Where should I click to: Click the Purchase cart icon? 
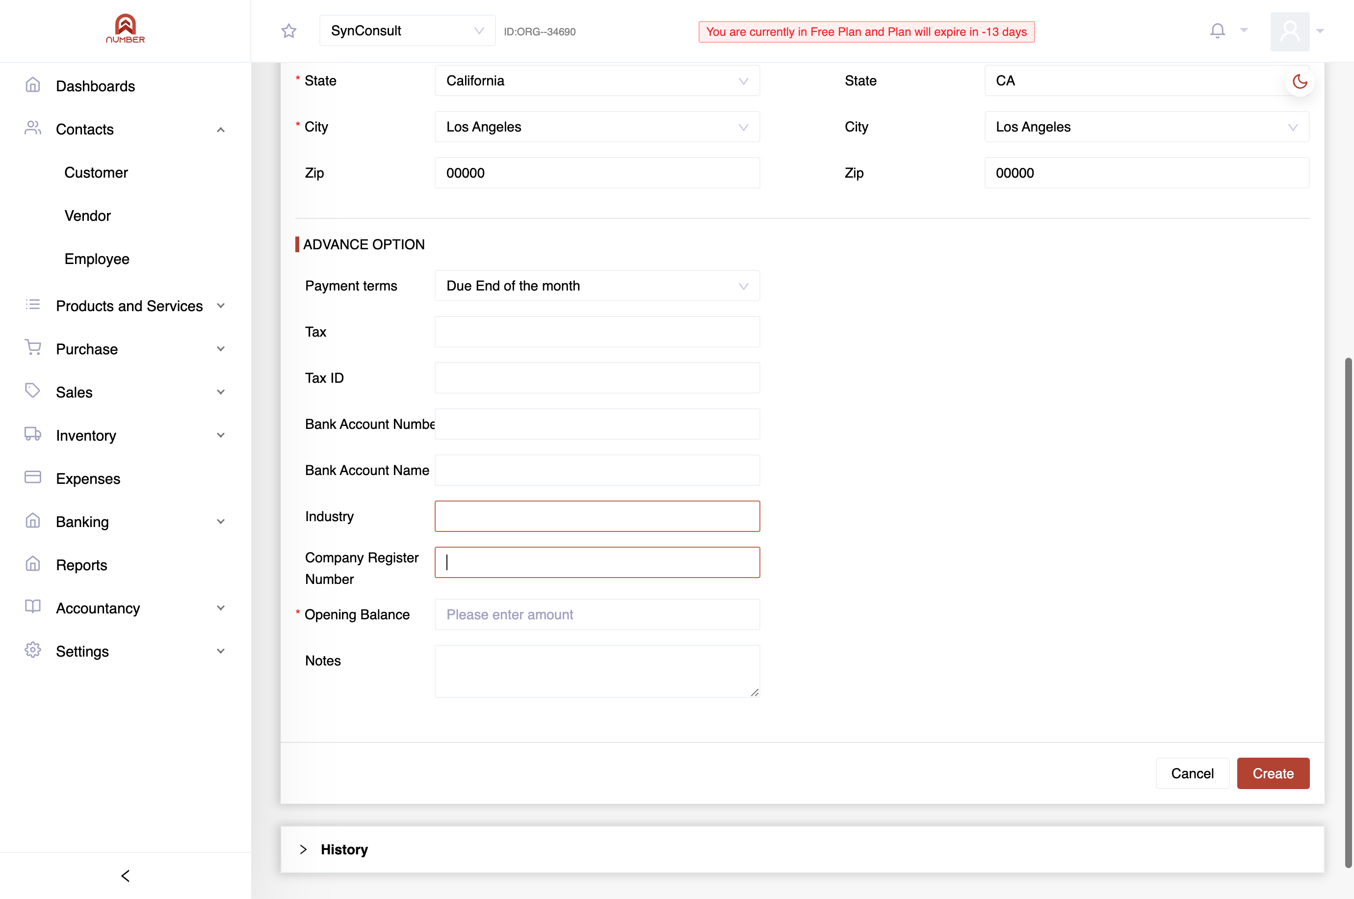(x=33, y=348)
